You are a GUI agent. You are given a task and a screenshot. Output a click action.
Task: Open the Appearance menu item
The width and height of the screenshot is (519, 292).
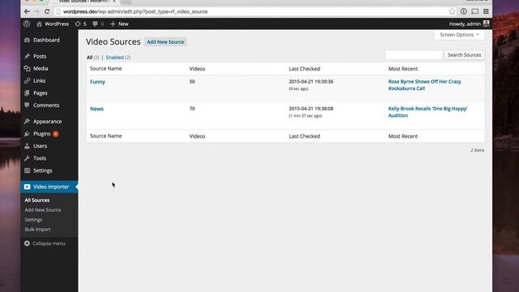click(x=49, y=122)
